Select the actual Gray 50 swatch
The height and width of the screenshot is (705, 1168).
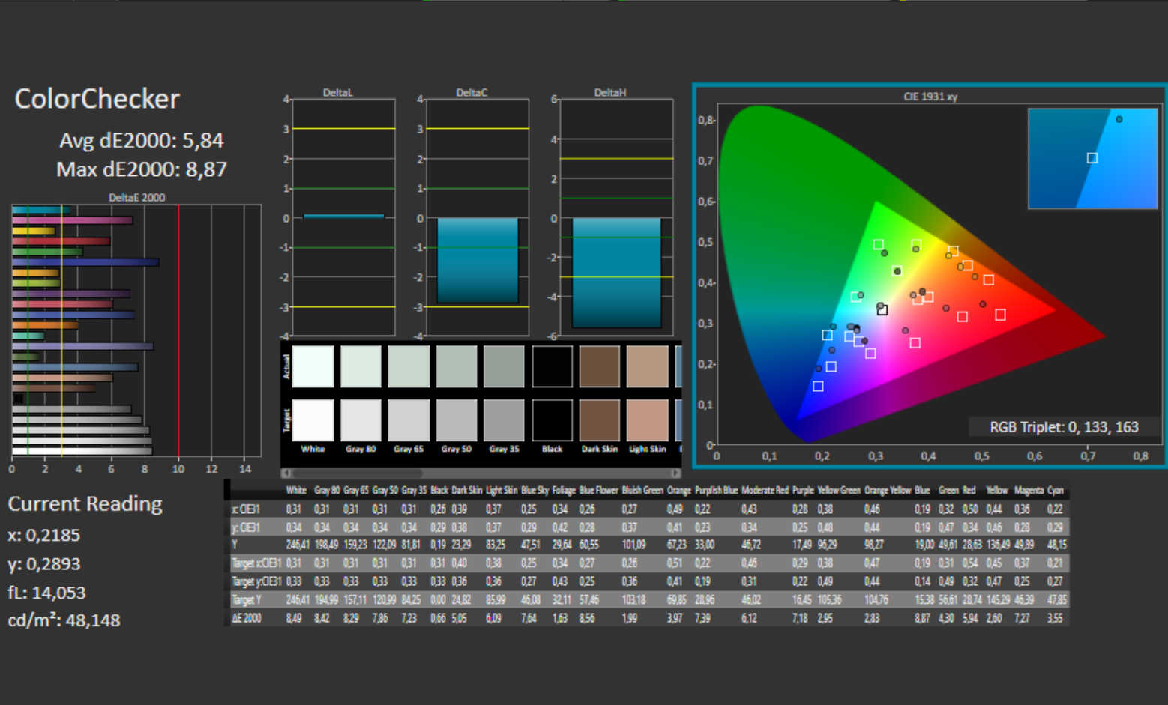click(x=457, y=366)
